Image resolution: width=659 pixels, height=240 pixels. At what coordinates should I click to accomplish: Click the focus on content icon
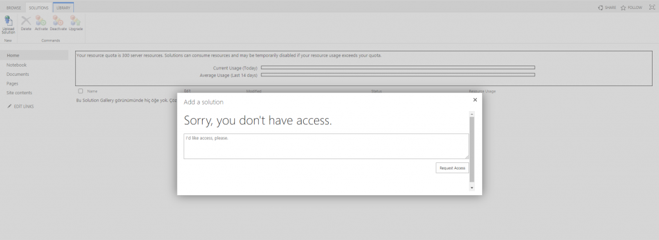[x=653, y=8]
